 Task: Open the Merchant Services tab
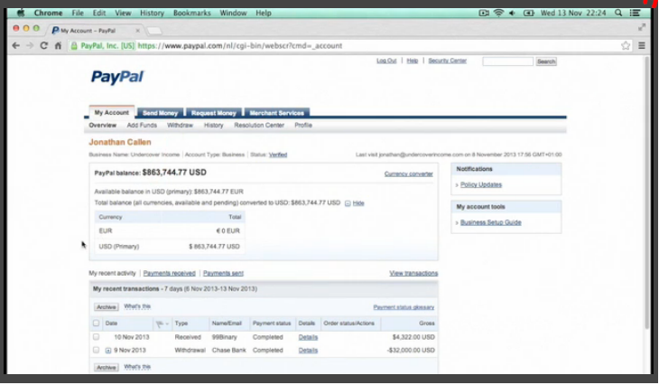click(276, 113)
